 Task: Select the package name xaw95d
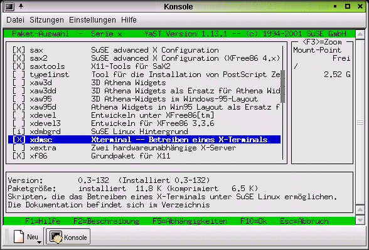point(43,107)
